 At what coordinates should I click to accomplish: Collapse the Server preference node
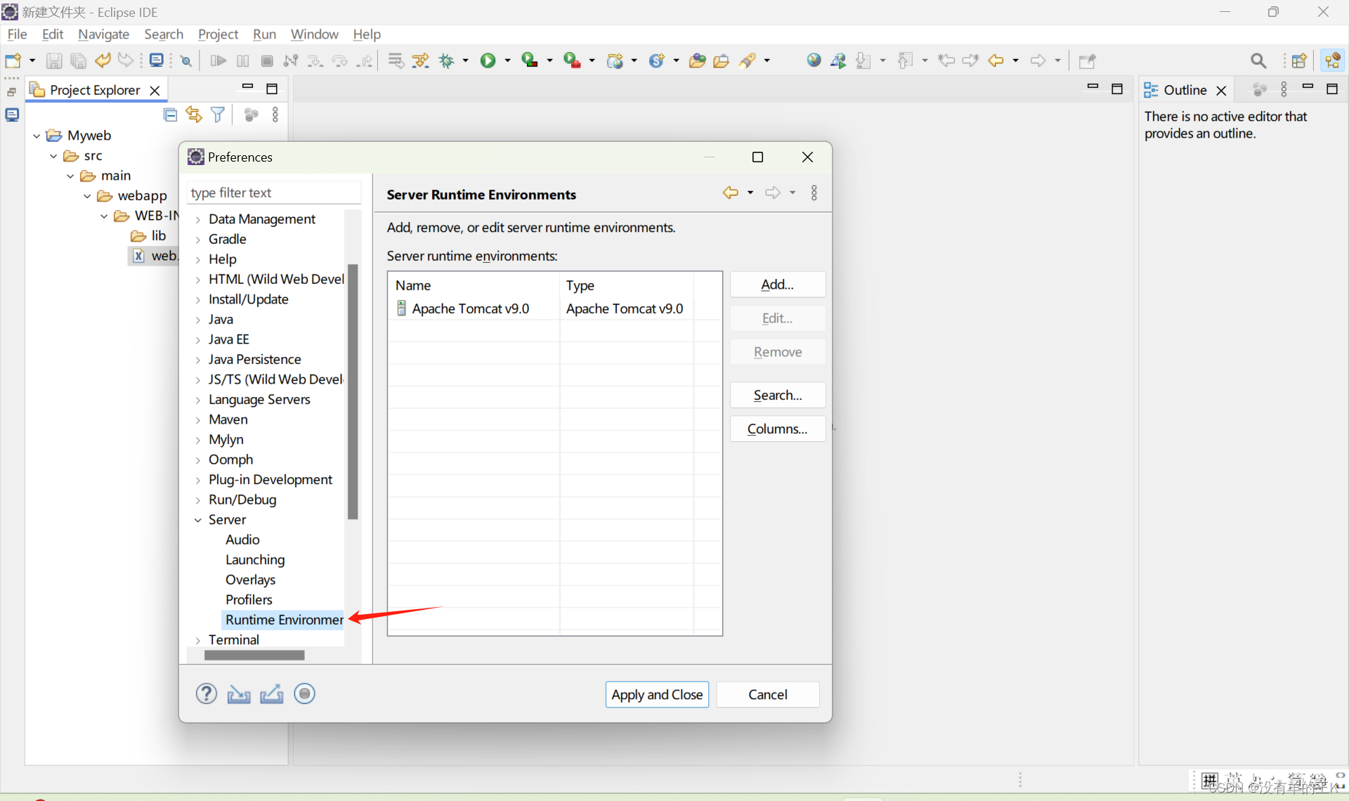198,521
